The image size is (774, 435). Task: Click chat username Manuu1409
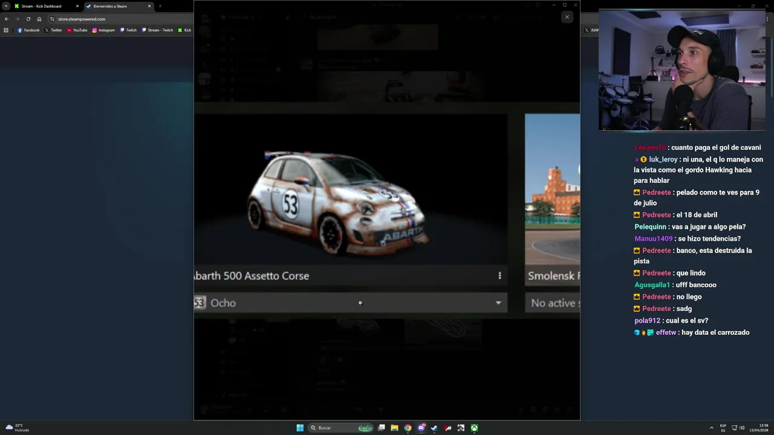pos(653,239)
